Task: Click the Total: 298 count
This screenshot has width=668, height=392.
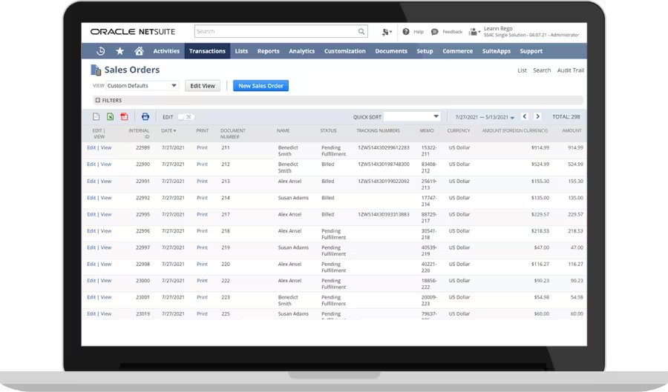Action: pyautogui.click(x=566, y=117)
